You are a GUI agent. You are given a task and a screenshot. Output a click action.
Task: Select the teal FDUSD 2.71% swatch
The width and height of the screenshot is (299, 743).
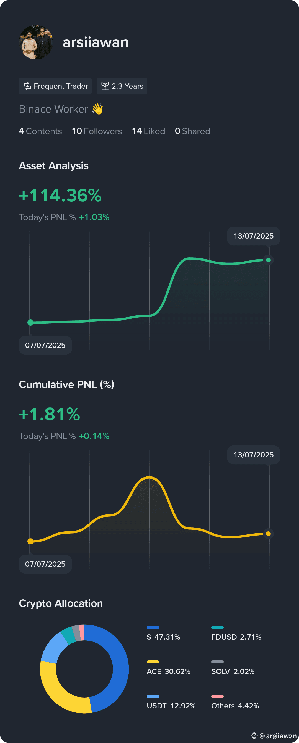[218, 628]
